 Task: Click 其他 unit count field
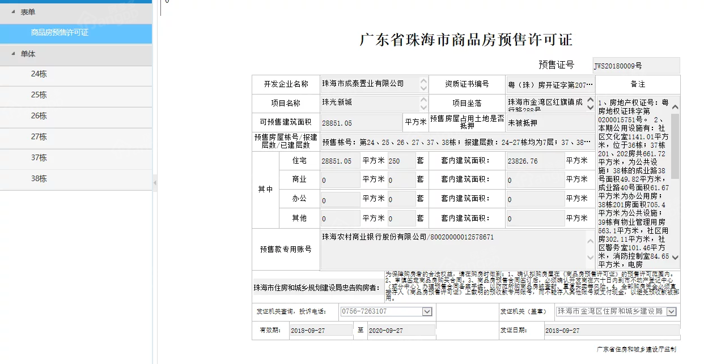tap(402, 219)
